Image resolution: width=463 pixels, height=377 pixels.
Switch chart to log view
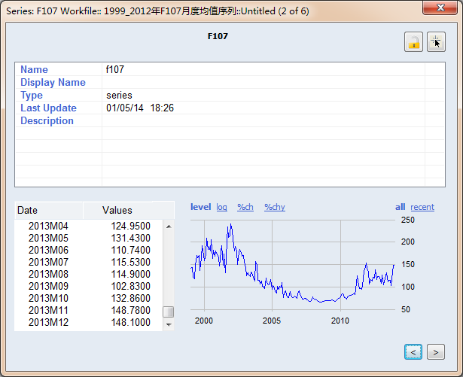point(222,207)
